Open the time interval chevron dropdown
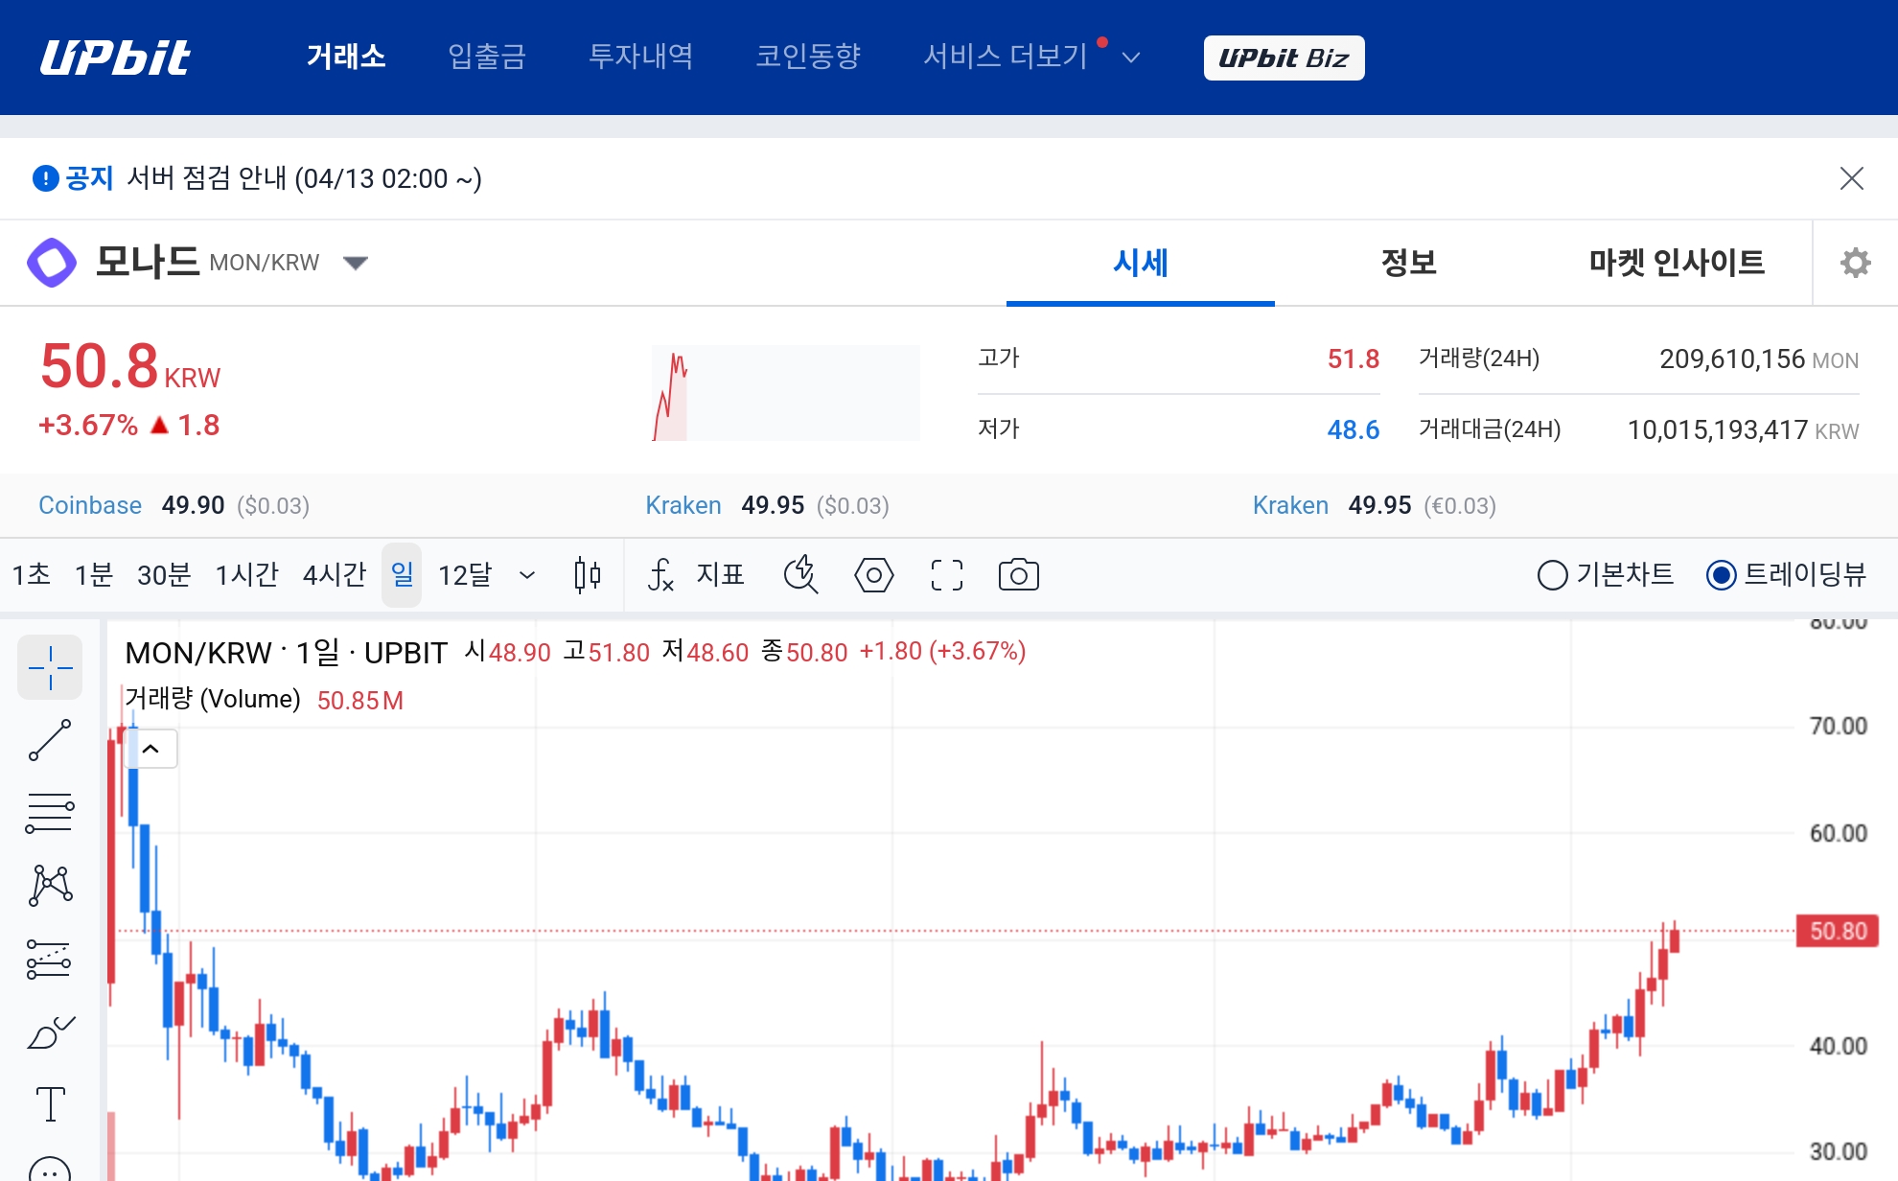1898x1181 pixels. pos(526,575)
